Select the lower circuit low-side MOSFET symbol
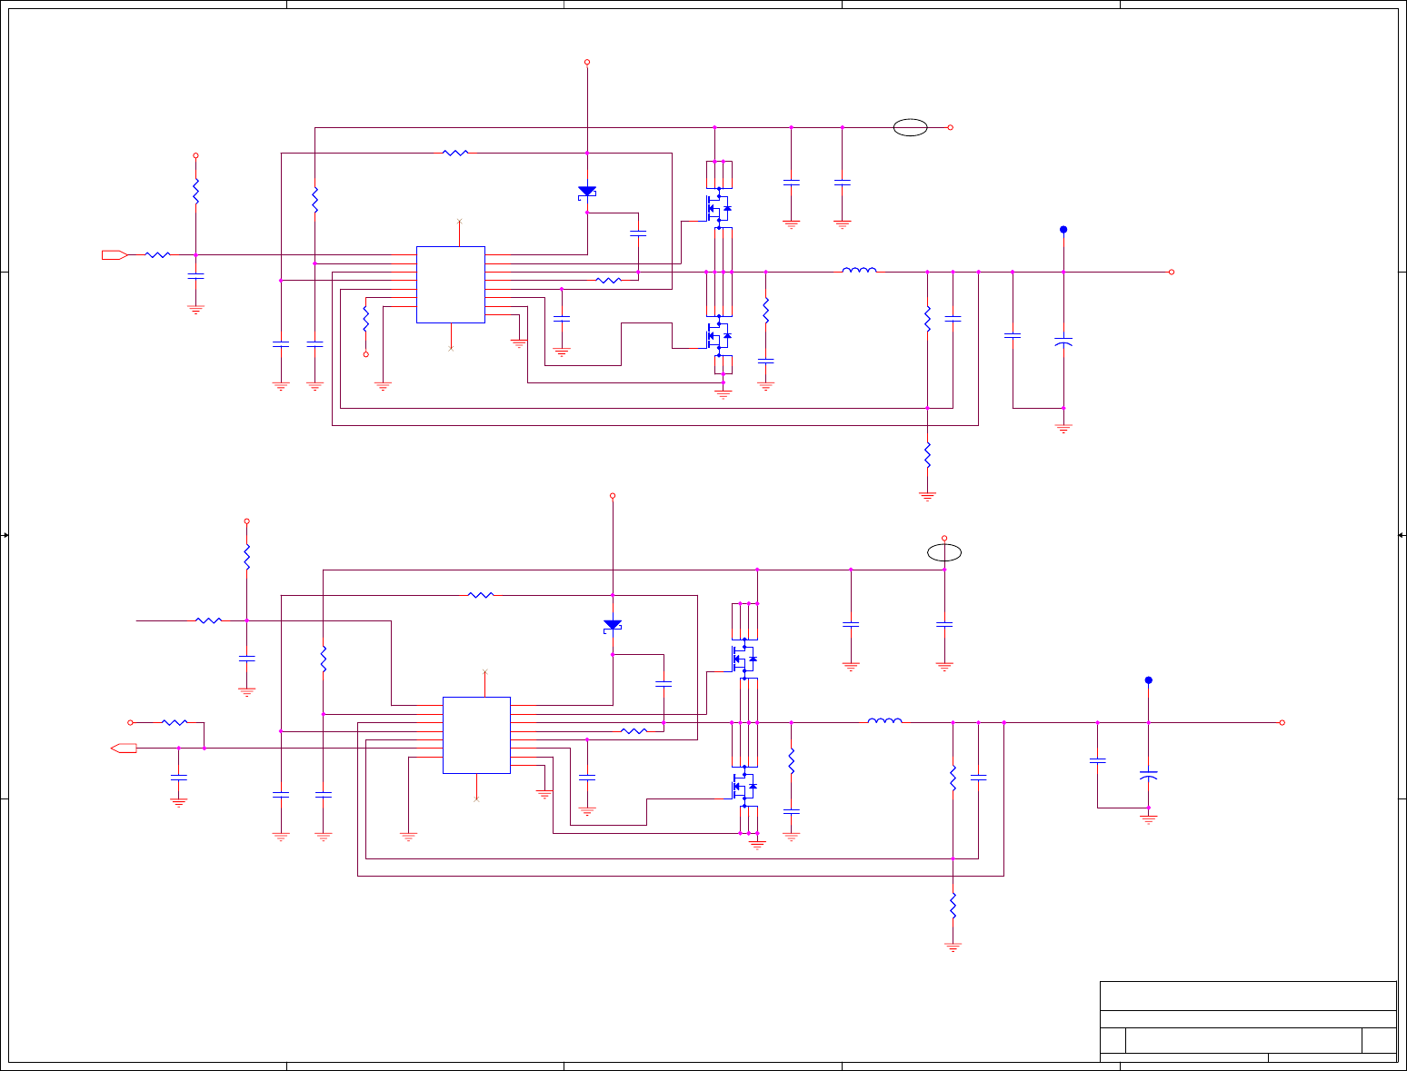Screen dimensions: 1407x1071 [x=743, y=786]
